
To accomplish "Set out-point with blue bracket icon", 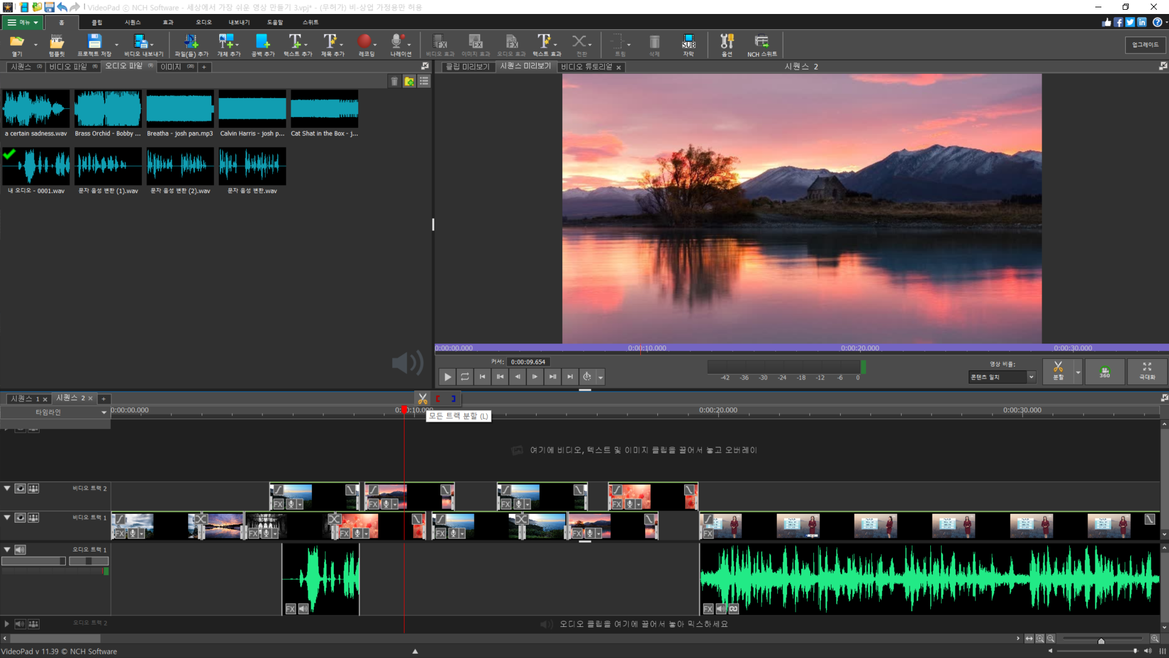I will coord(453,399).
